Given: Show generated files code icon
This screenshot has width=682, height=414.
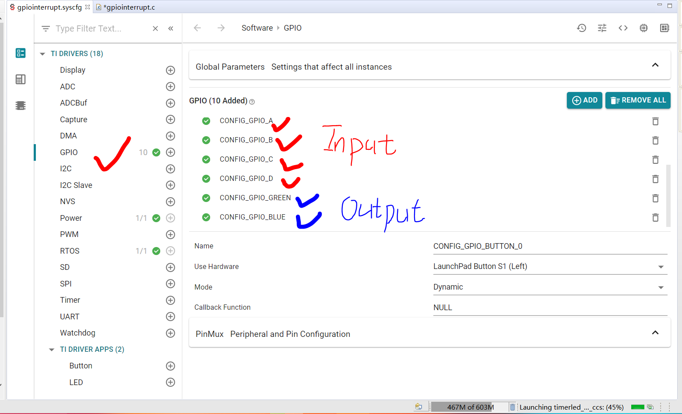Looking at the screenshot, I should pyautogui.click(x=623, y=28).
